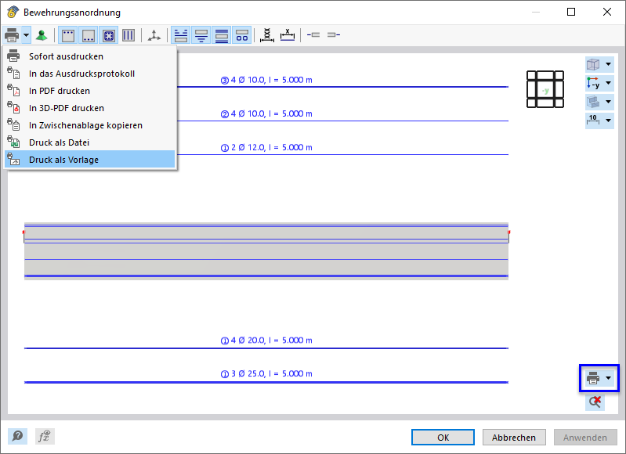Click the fx formula icon at bottom left
Viewport: 626px width, 454px height.
click(x=45, y=437)
